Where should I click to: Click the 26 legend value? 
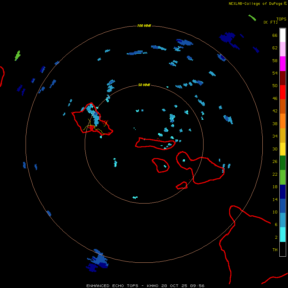click(x=275, y=162)
